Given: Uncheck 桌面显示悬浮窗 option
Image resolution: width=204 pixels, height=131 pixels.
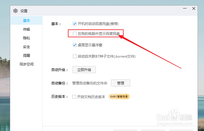Looking at the screenshot, I should [x=75, y=45].
